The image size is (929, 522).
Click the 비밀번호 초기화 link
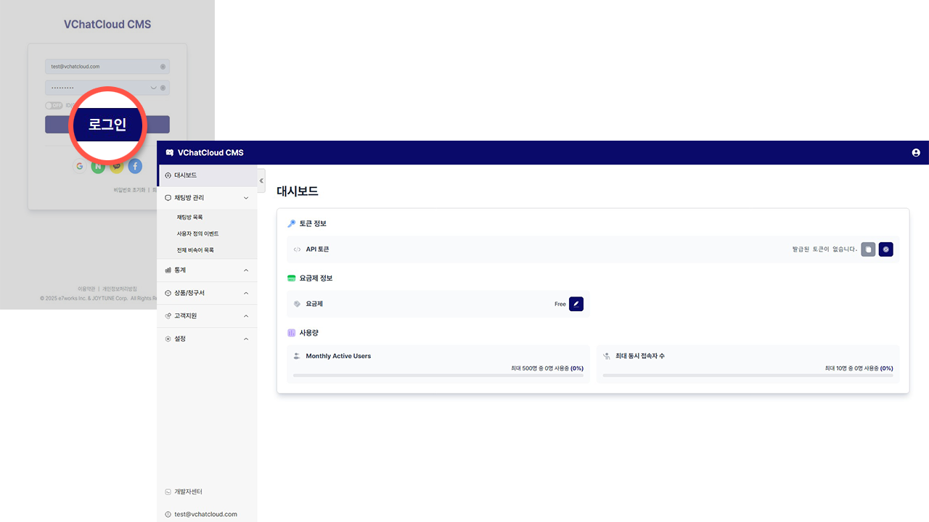tap(129, 190)
